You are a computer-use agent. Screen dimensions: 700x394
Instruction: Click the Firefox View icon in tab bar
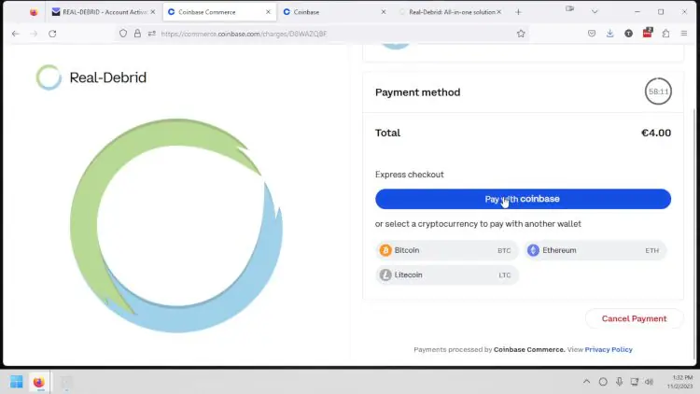point(34,12)
